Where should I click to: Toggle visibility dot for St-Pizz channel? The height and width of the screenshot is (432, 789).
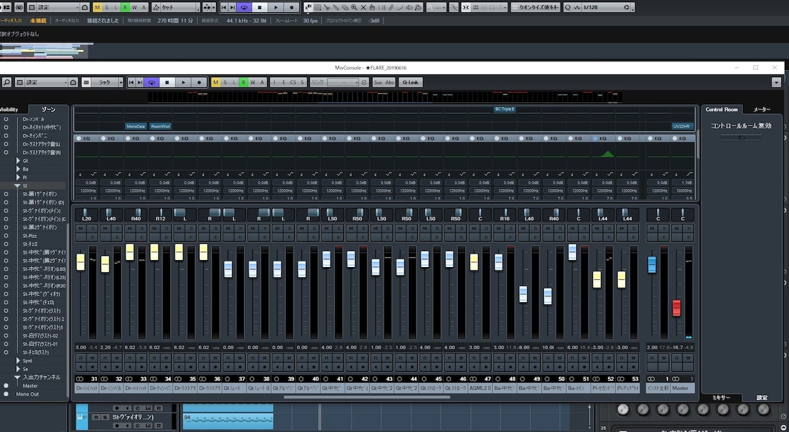6,235
